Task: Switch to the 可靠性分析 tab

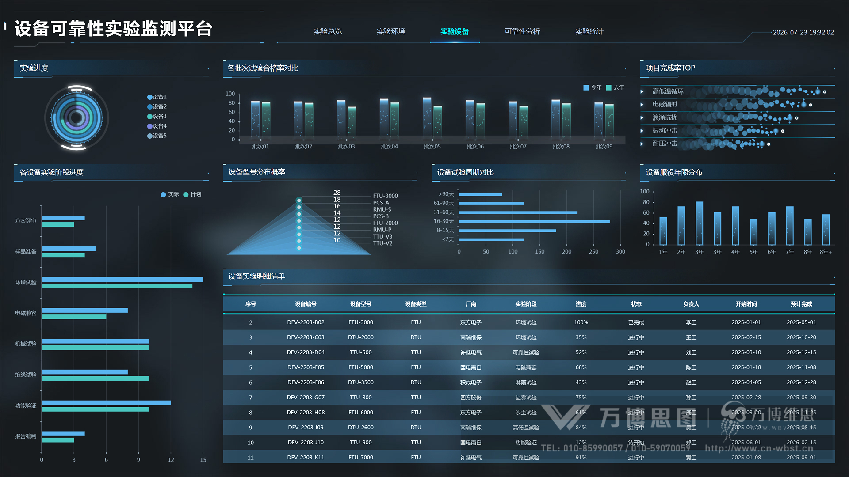Action: coord(522,31)
